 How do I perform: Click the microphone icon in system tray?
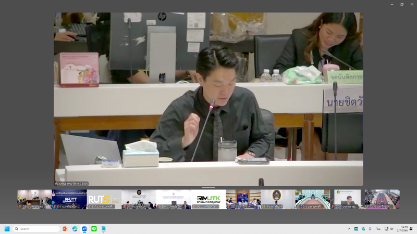[x=370, y=229]
